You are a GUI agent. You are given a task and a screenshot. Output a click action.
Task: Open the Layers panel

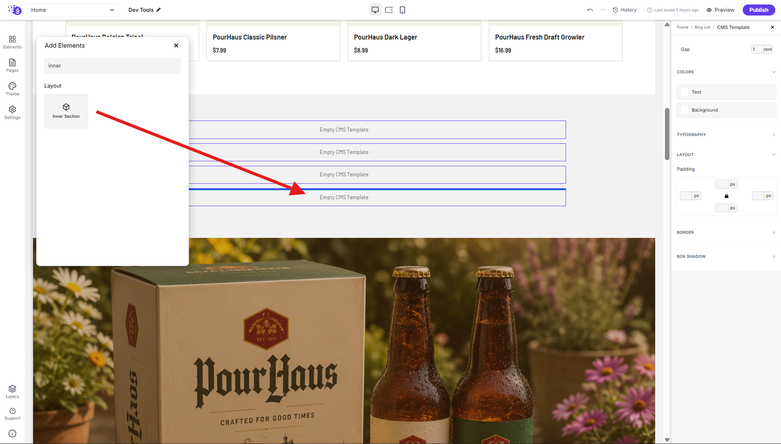click(12, 392)
